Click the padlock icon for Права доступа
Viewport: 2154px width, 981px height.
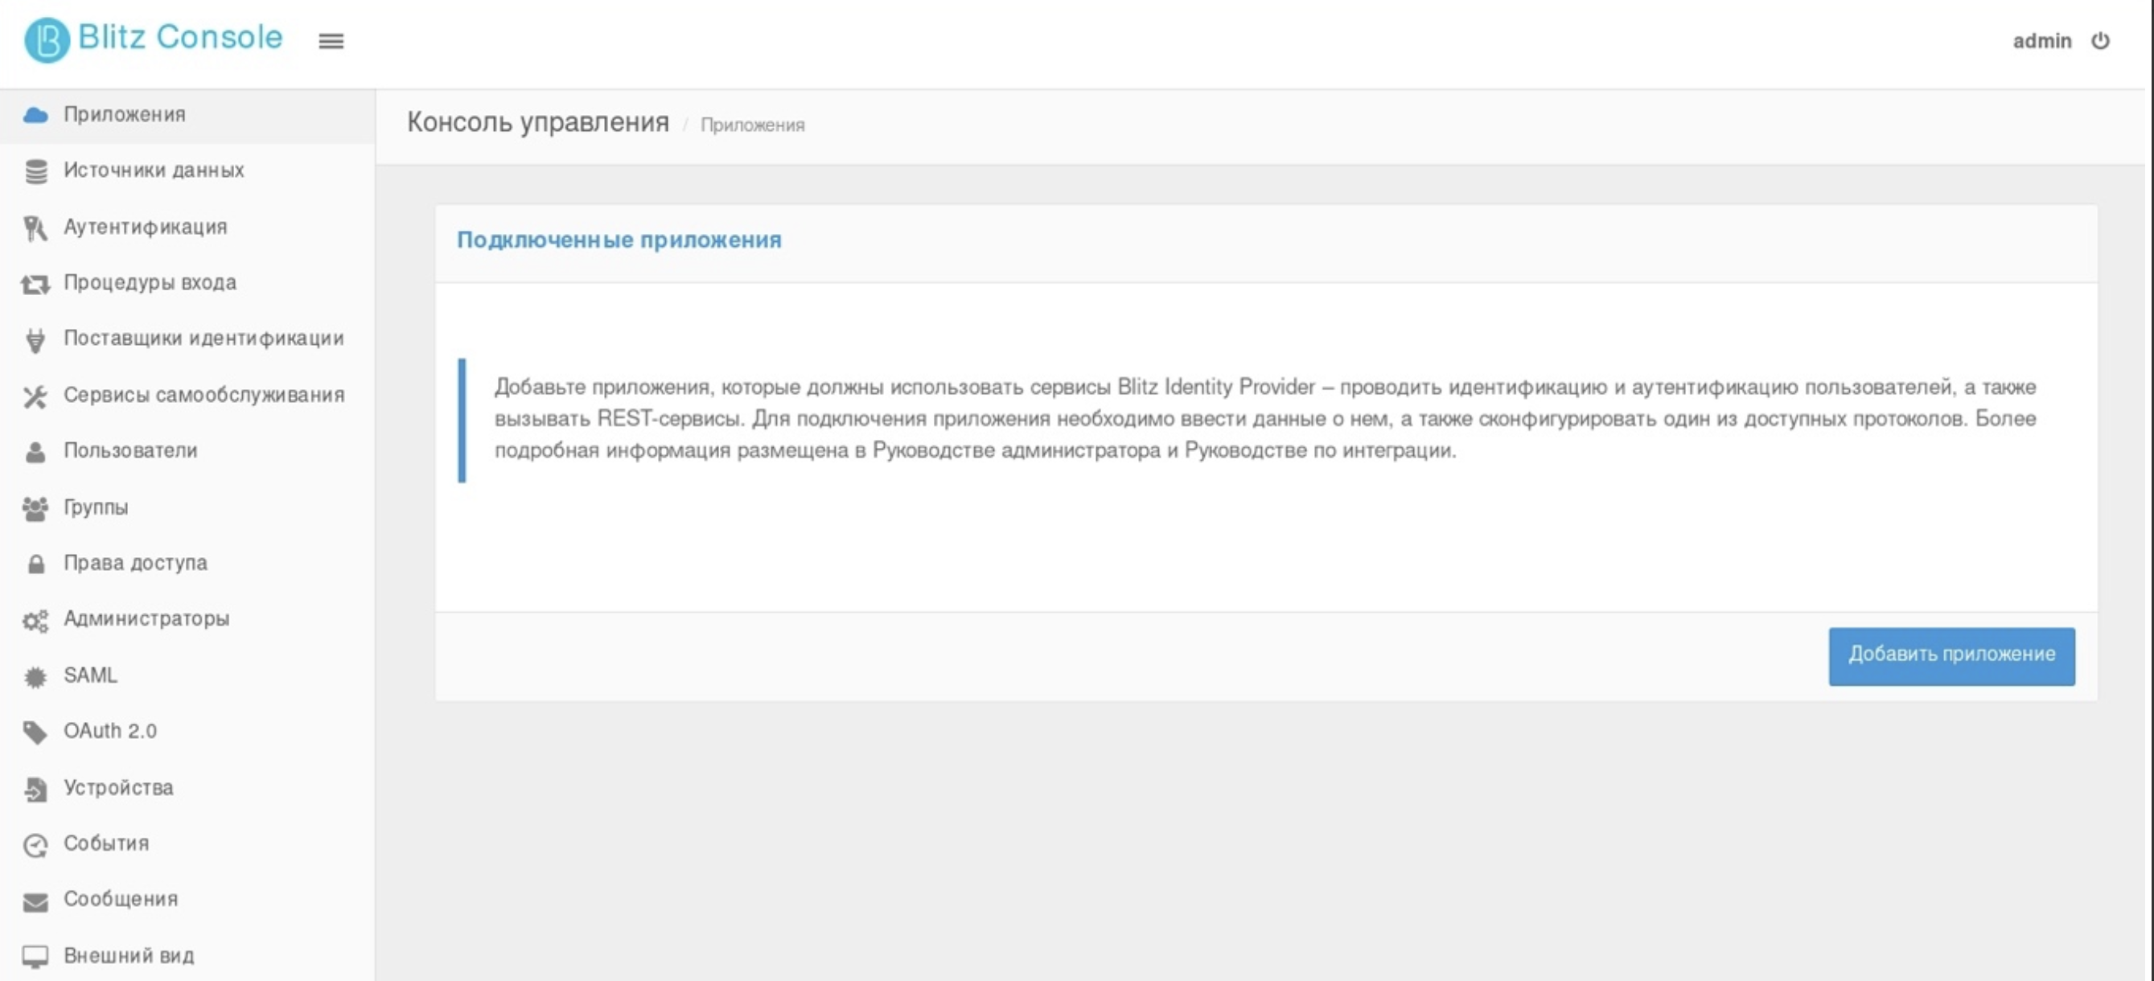[36, 562]
